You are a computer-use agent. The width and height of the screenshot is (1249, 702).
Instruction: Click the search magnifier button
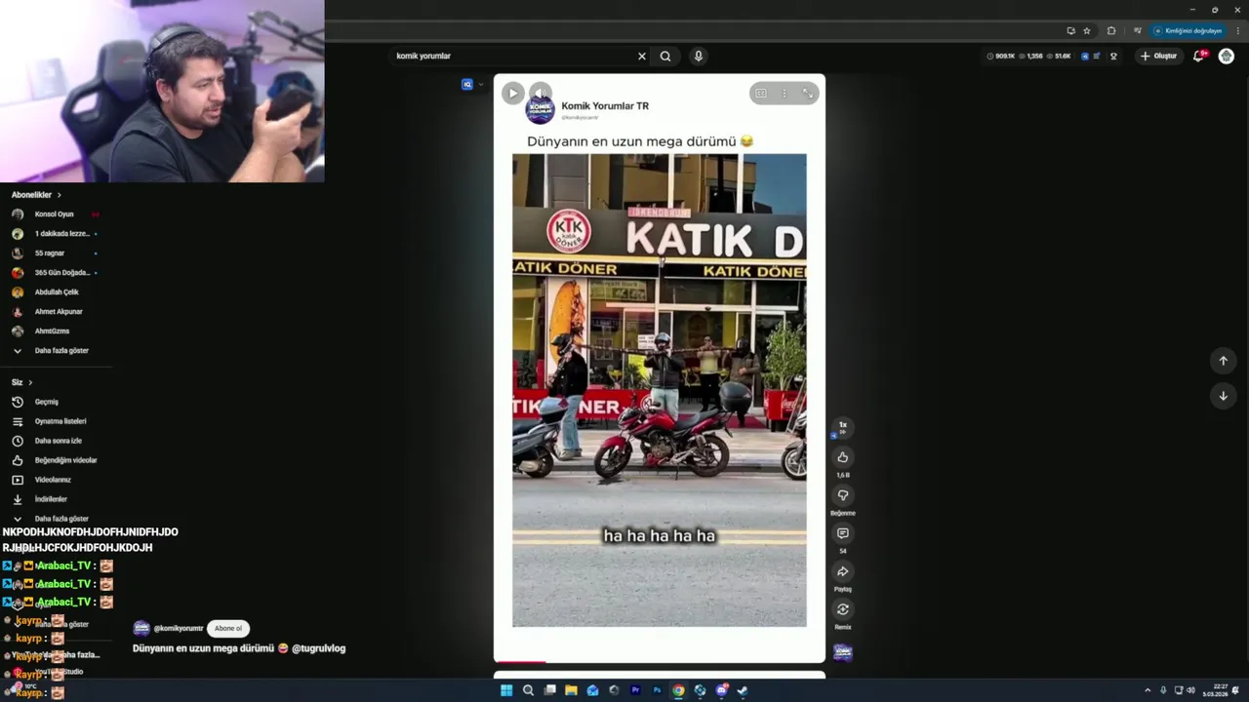coord(665,57)
